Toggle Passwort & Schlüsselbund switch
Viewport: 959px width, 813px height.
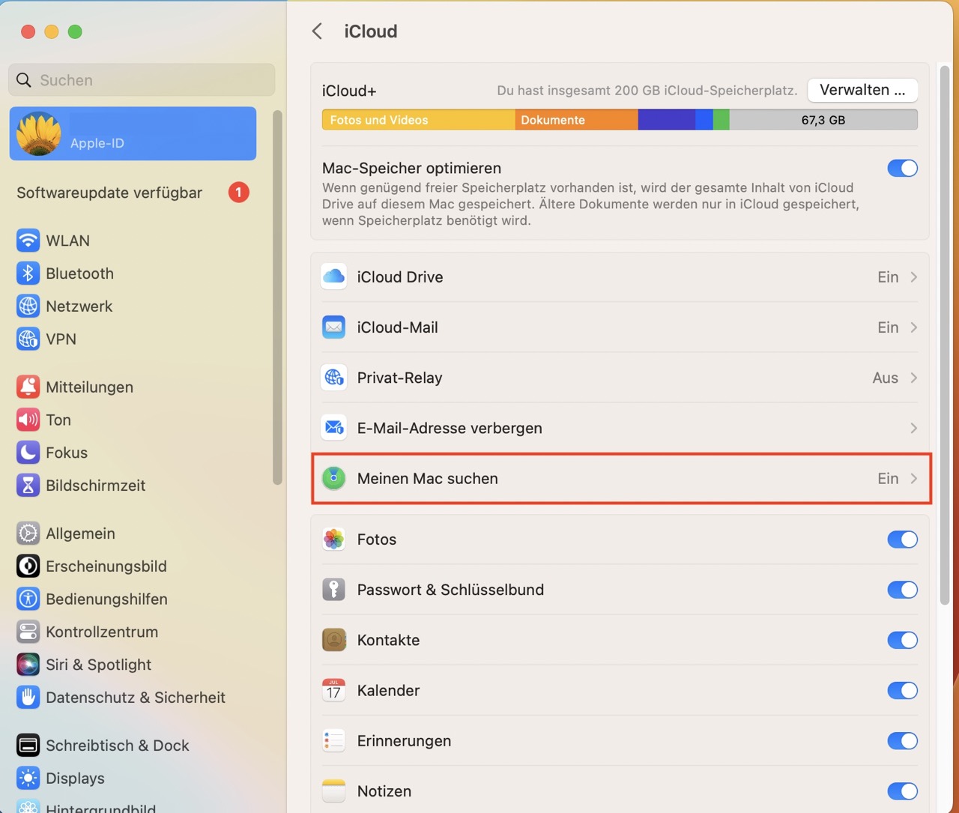(902, 590)
